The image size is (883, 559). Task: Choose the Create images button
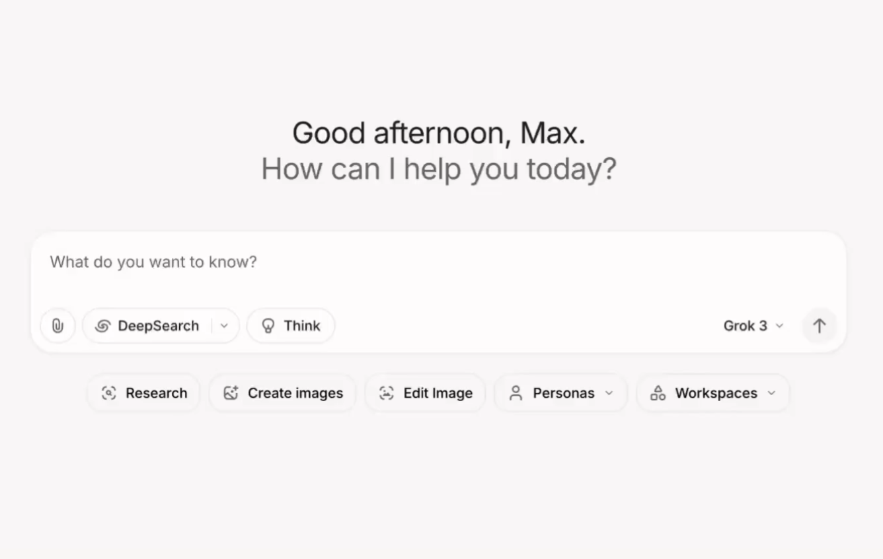[x=295, y=393]
